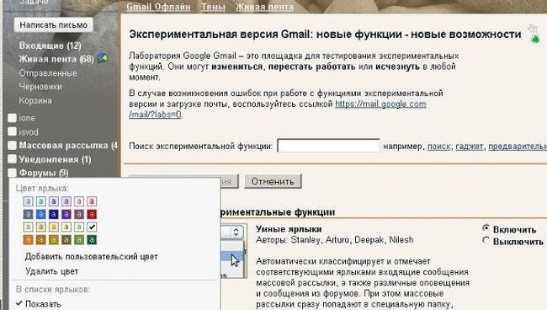Open color box next to ione label
Screen dimensions: 547x310
pos(13,118)
